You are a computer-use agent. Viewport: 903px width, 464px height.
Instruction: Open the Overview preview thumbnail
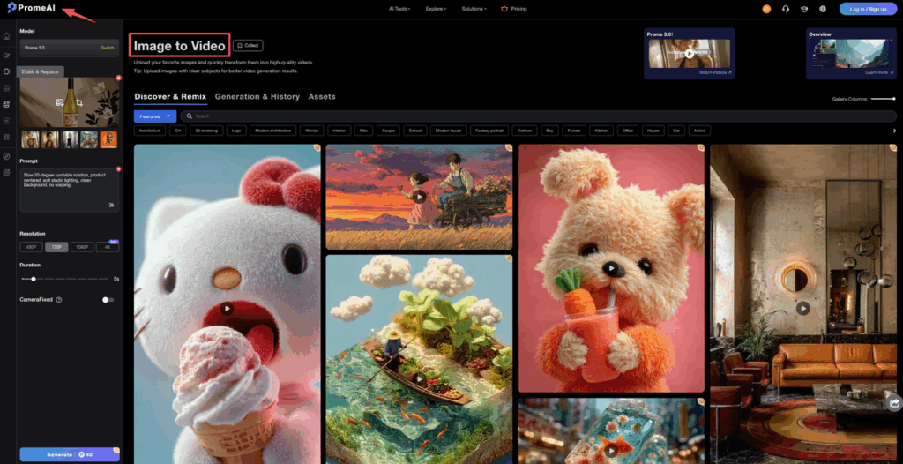point(851,54)
